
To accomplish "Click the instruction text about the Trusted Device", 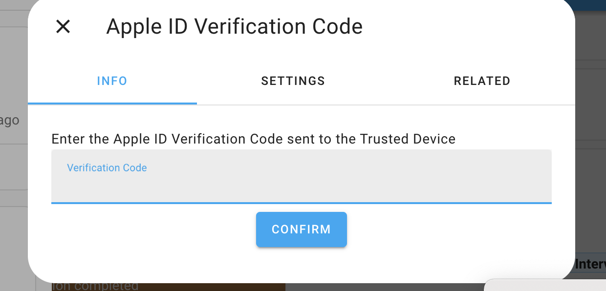I will coord(253,139).
